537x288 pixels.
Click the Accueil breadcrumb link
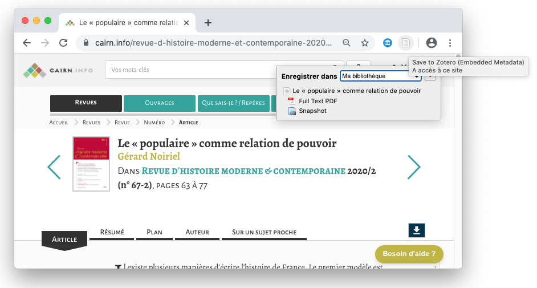pos(59,123)
